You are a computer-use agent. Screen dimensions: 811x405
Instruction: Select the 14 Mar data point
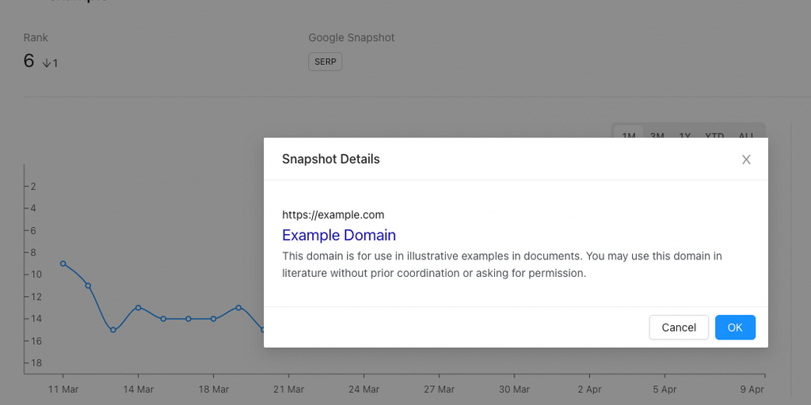(x=138, y=308)
